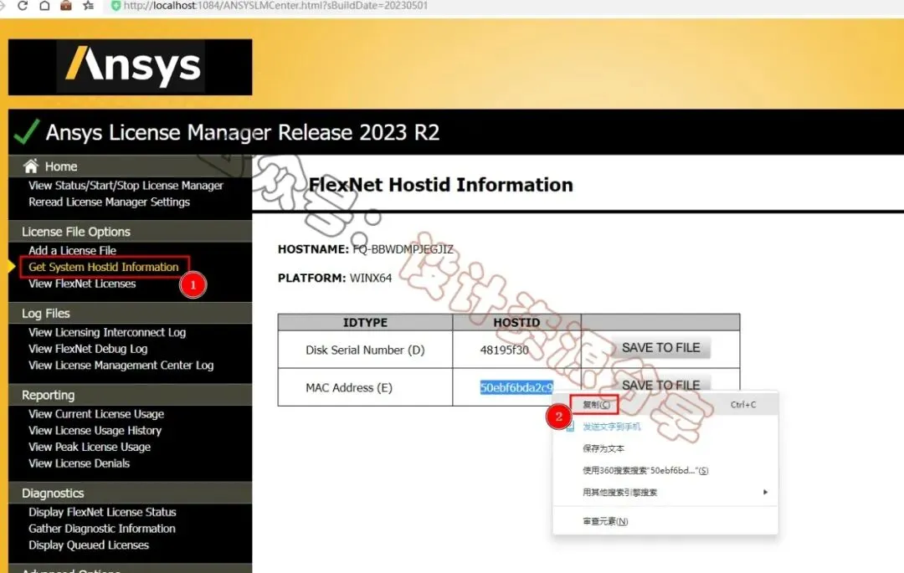Click Save To File for Disk Serial Number
Viewport: 904px width, 573px height.
point(660,348)
